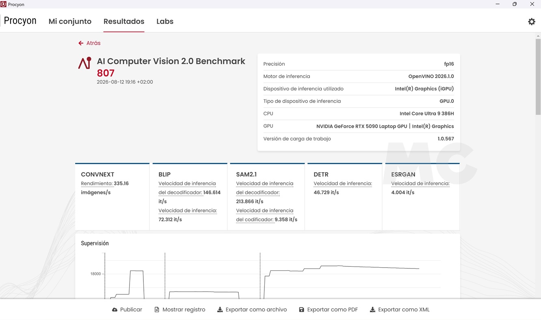Click the back arrow icon
Image resolution: width=541 pixels, height=320 pixels.
click(81, 43)
